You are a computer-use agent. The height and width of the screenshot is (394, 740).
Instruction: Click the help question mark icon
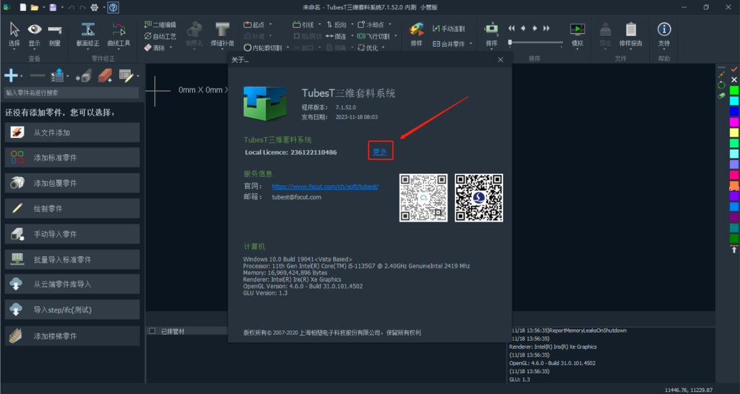click(x=113, y=7)
